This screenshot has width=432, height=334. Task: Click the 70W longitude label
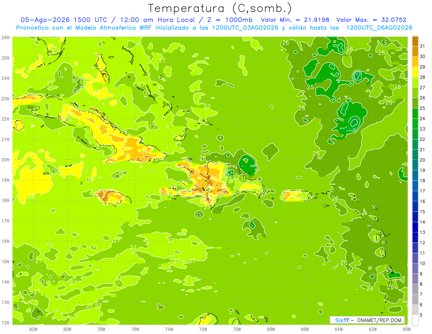pos(237,329)
